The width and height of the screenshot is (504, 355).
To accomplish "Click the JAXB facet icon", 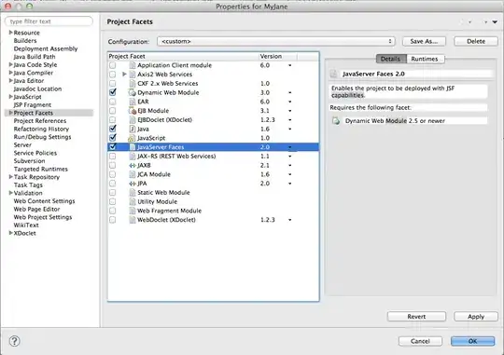I will tap(133, 165).
